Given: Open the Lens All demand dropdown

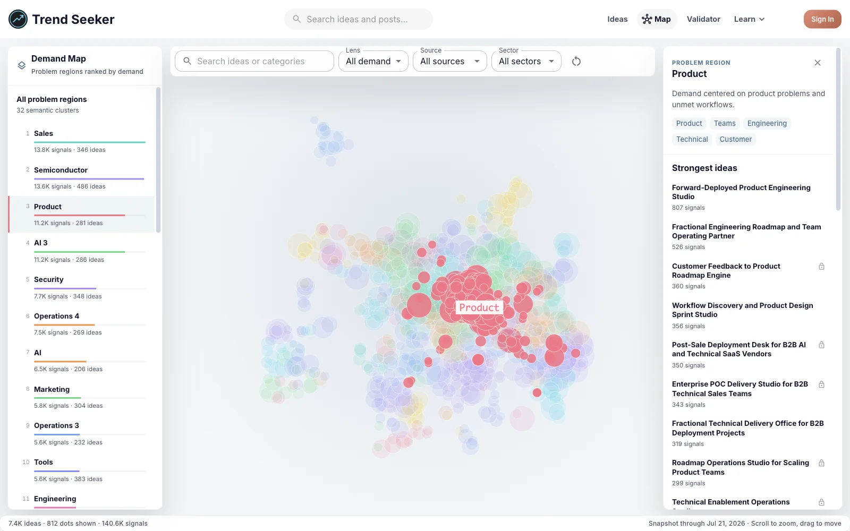Looking at the screenshot, I should point(373,61).
